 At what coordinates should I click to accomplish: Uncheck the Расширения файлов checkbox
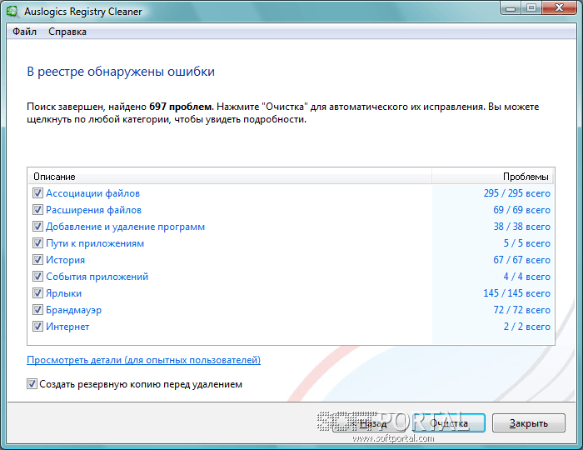coord(37,209)
